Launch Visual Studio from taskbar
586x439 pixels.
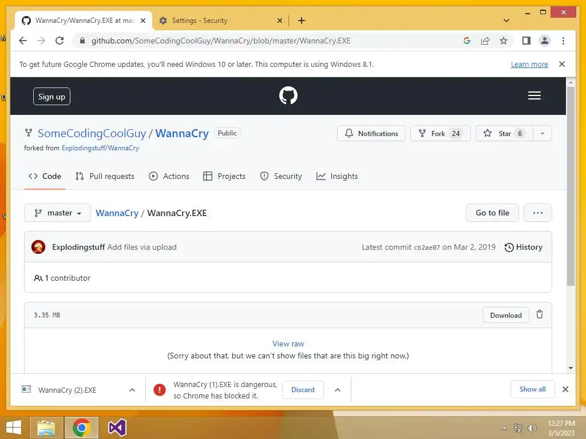(x=117, y=428)
